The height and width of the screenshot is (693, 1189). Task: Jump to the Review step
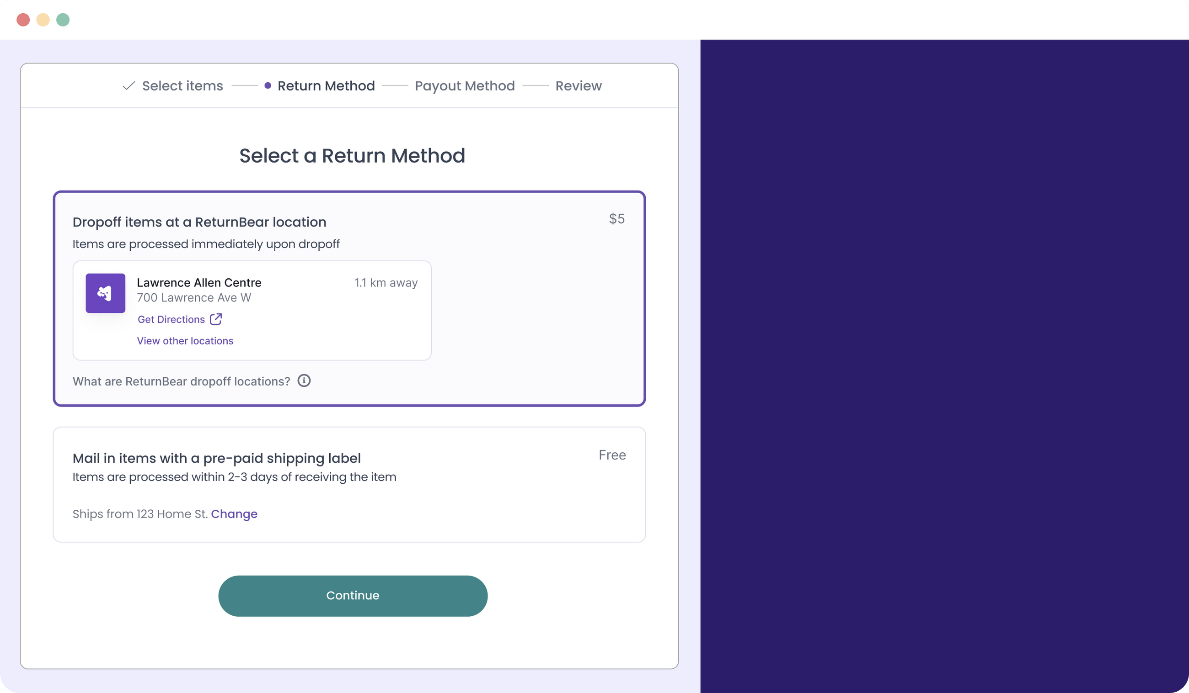pos(578,86)
